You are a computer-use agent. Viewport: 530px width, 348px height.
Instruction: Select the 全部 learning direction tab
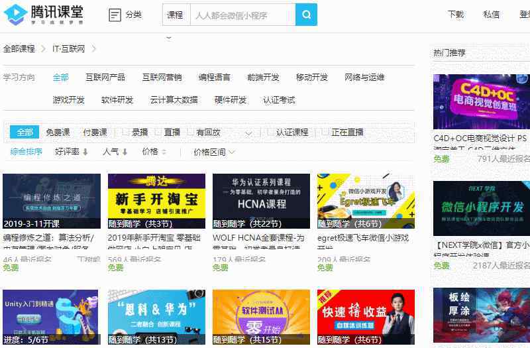61,78
